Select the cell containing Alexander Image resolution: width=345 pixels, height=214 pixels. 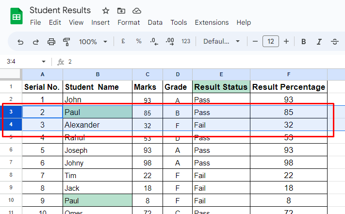pos(98,125)
